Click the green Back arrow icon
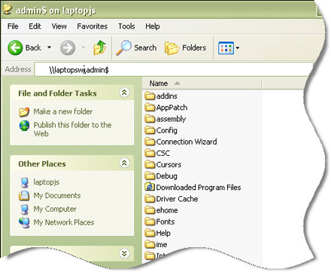The image size is (331, 272). tap(15, 47)
